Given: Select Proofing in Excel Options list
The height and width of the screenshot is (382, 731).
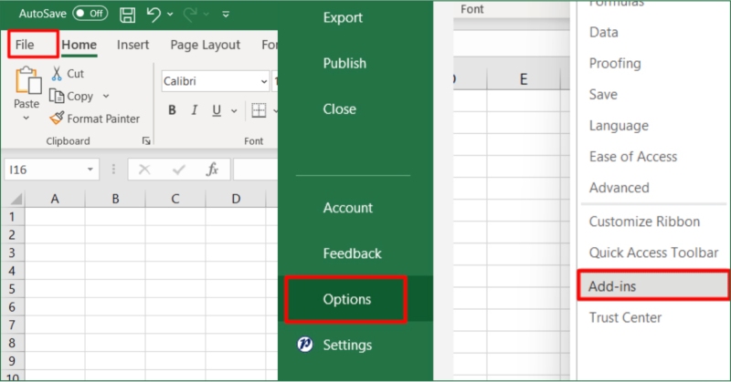Looking at the screenshot, I should click(615, 63).
